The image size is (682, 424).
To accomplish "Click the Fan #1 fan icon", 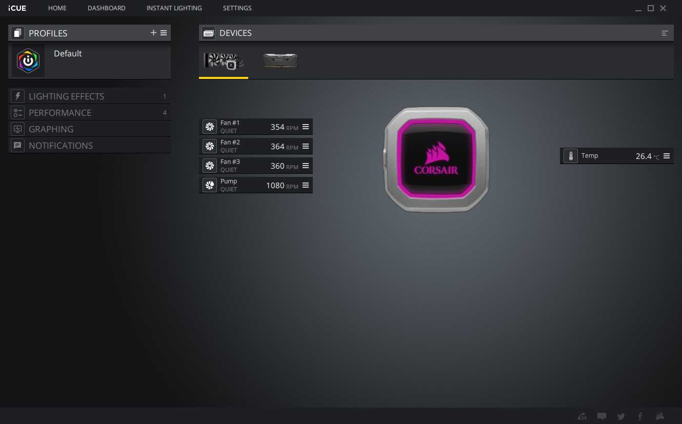I will 209,127.
